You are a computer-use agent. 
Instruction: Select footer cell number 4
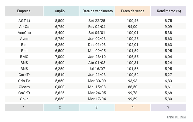coord(133,107)
